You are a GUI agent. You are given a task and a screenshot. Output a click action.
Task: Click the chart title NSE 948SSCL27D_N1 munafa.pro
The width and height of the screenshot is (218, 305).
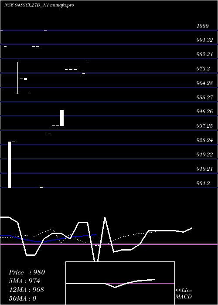(39, 5)
